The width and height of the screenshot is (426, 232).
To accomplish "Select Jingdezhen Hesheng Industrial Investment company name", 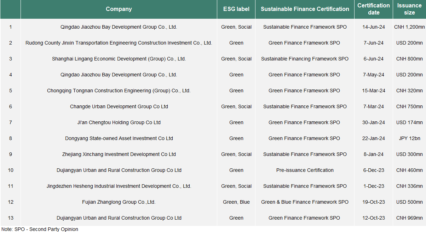I will [x=119, y=186].
